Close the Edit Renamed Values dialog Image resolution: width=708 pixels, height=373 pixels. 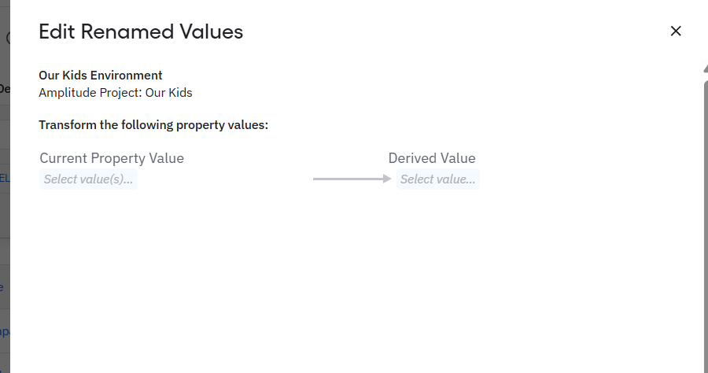675,31
